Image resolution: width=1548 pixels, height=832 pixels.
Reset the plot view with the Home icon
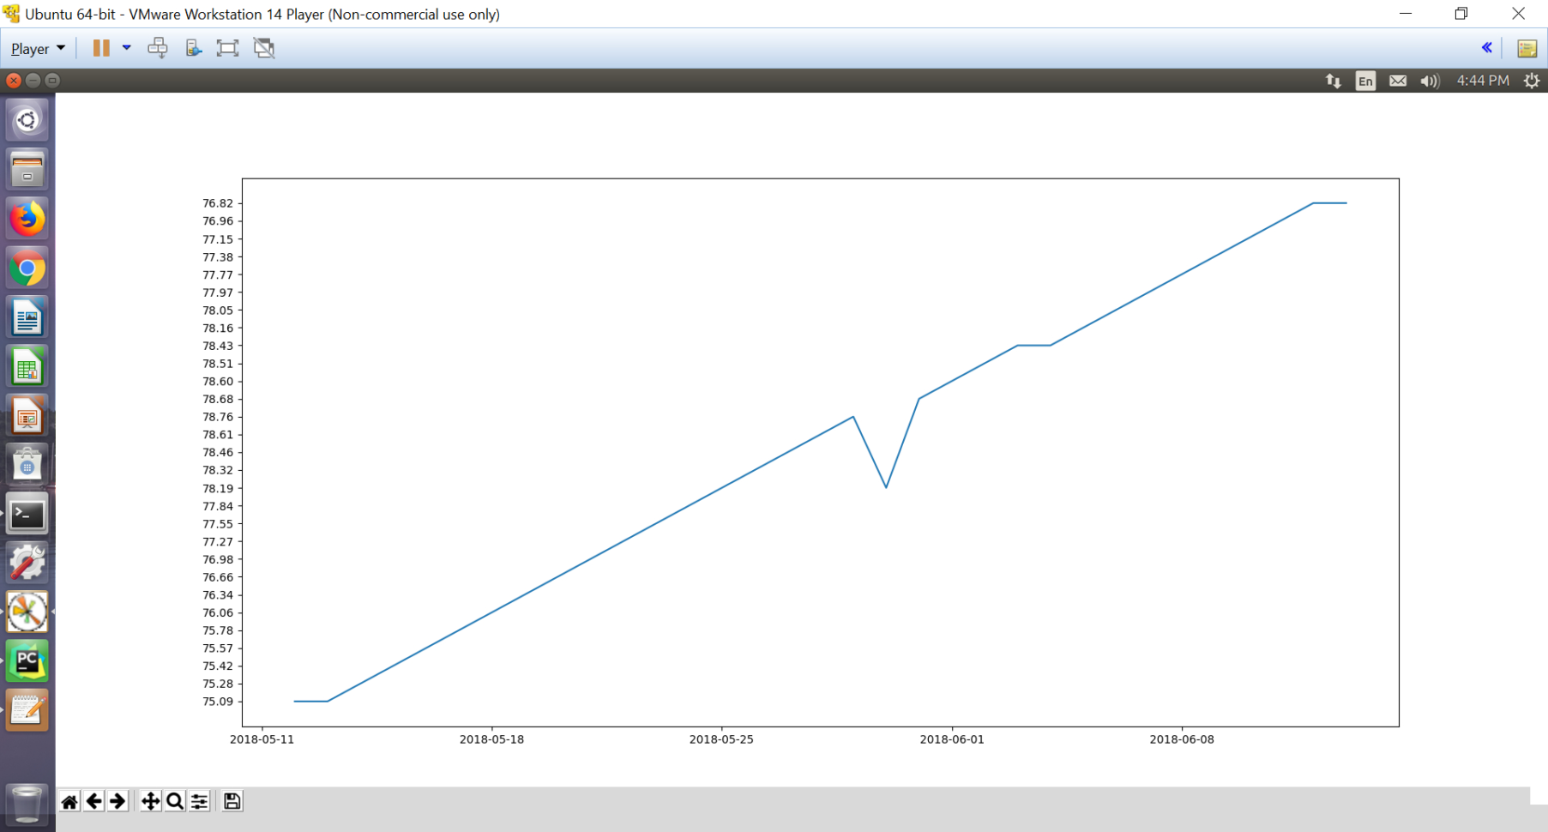(69, 800)
